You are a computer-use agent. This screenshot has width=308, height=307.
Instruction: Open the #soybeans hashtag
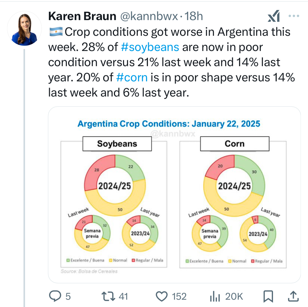point(150,47)
